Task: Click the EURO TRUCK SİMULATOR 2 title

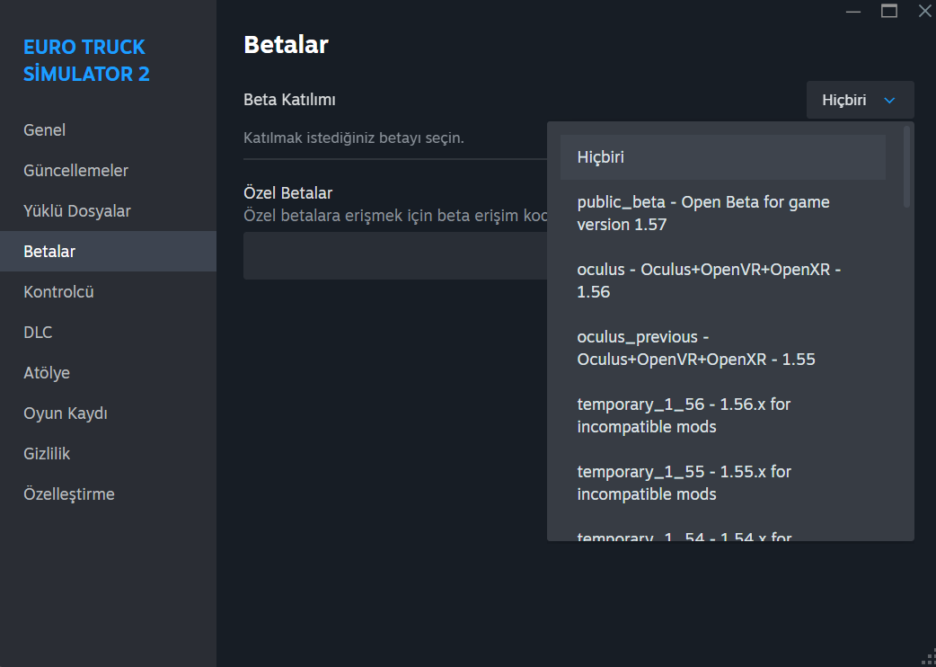Action: click(86, 60)
